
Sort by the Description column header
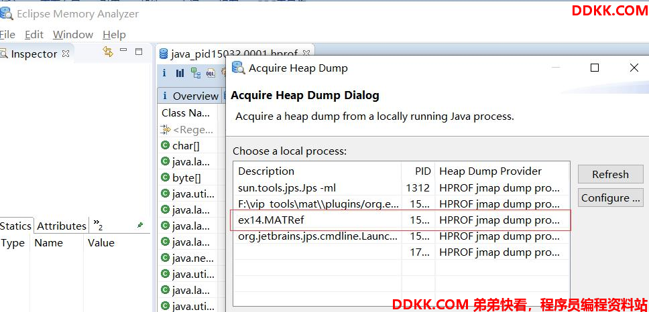pyautogui.click(x=318, y=171)
